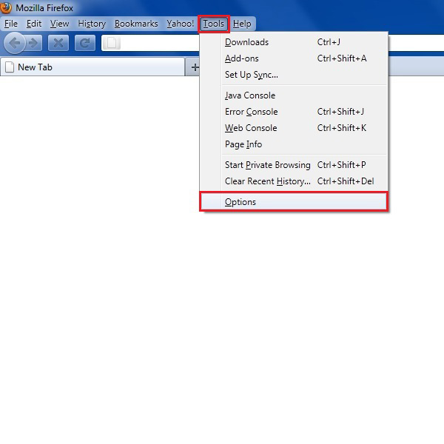Open the Help menu

(242, 24)
